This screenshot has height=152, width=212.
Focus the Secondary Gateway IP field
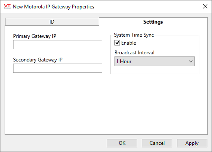(57, 68)
